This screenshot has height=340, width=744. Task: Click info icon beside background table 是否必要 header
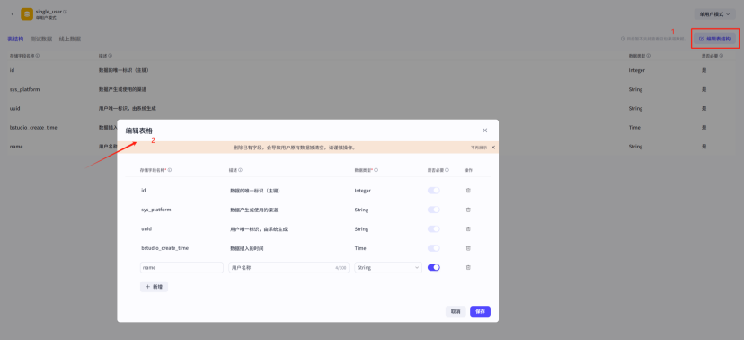point(722,56)
